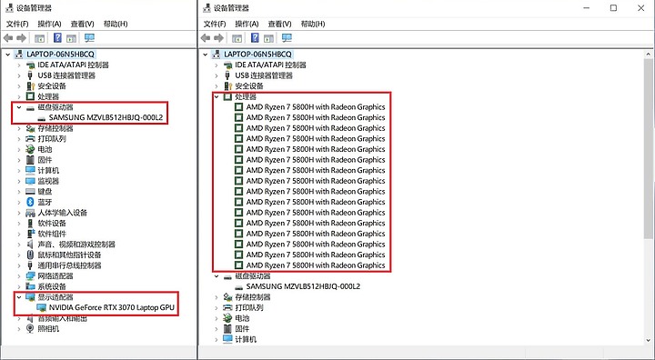Image resolution: width=655 pixels, height=360 pixels.
Task: Click 打印队列 printer icon in left window
Action: point(30,139)
